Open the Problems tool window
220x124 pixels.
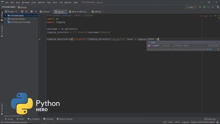click(34, 119)
